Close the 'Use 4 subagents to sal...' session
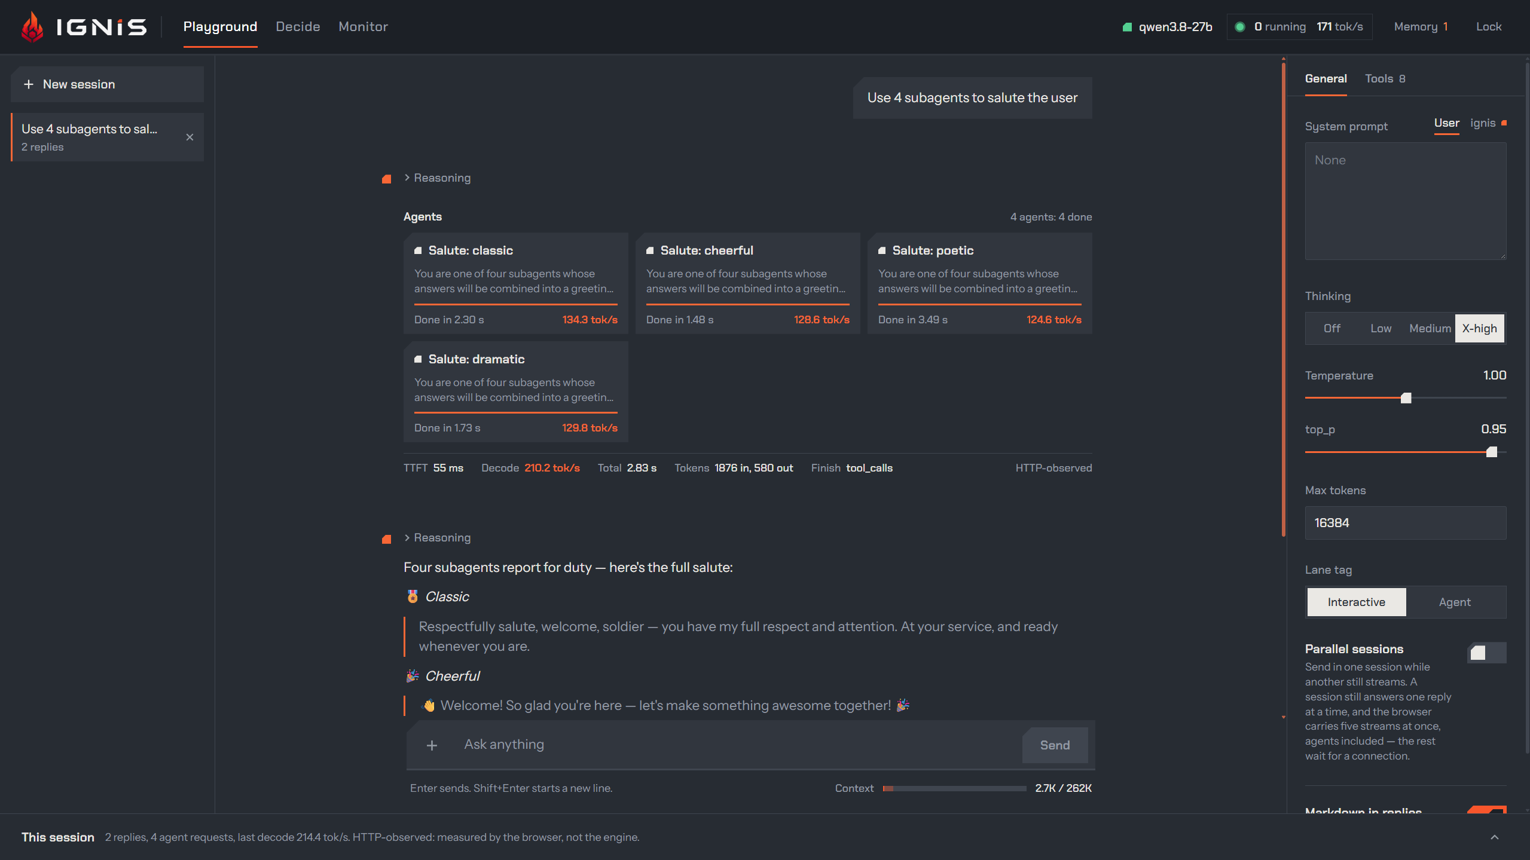This screenshot has height=860, width=1530. 190,137
